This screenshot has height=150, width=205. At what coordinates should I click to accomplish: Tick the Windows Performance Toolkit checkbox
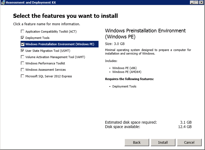22,63
